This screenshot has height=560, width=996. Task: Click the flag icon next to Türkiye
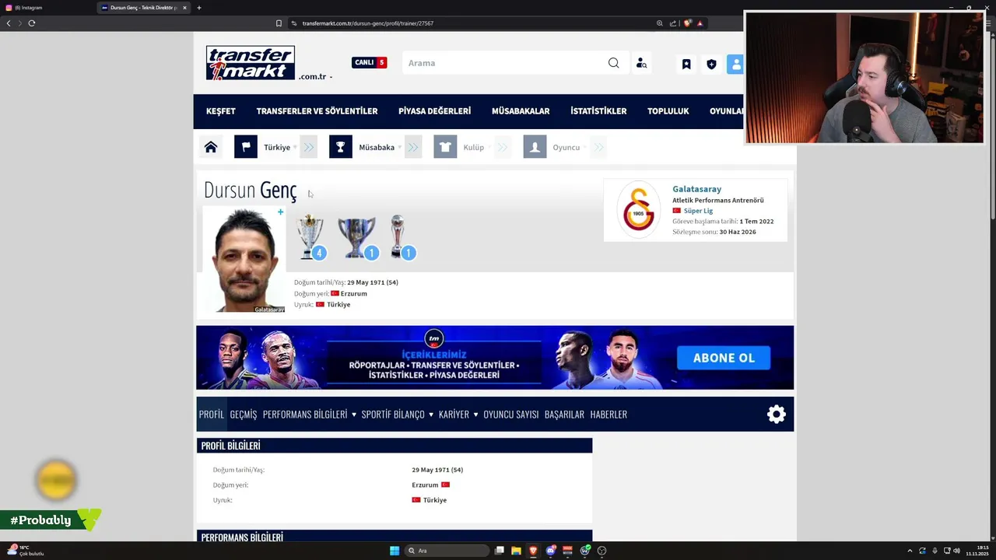coord(246,147)
